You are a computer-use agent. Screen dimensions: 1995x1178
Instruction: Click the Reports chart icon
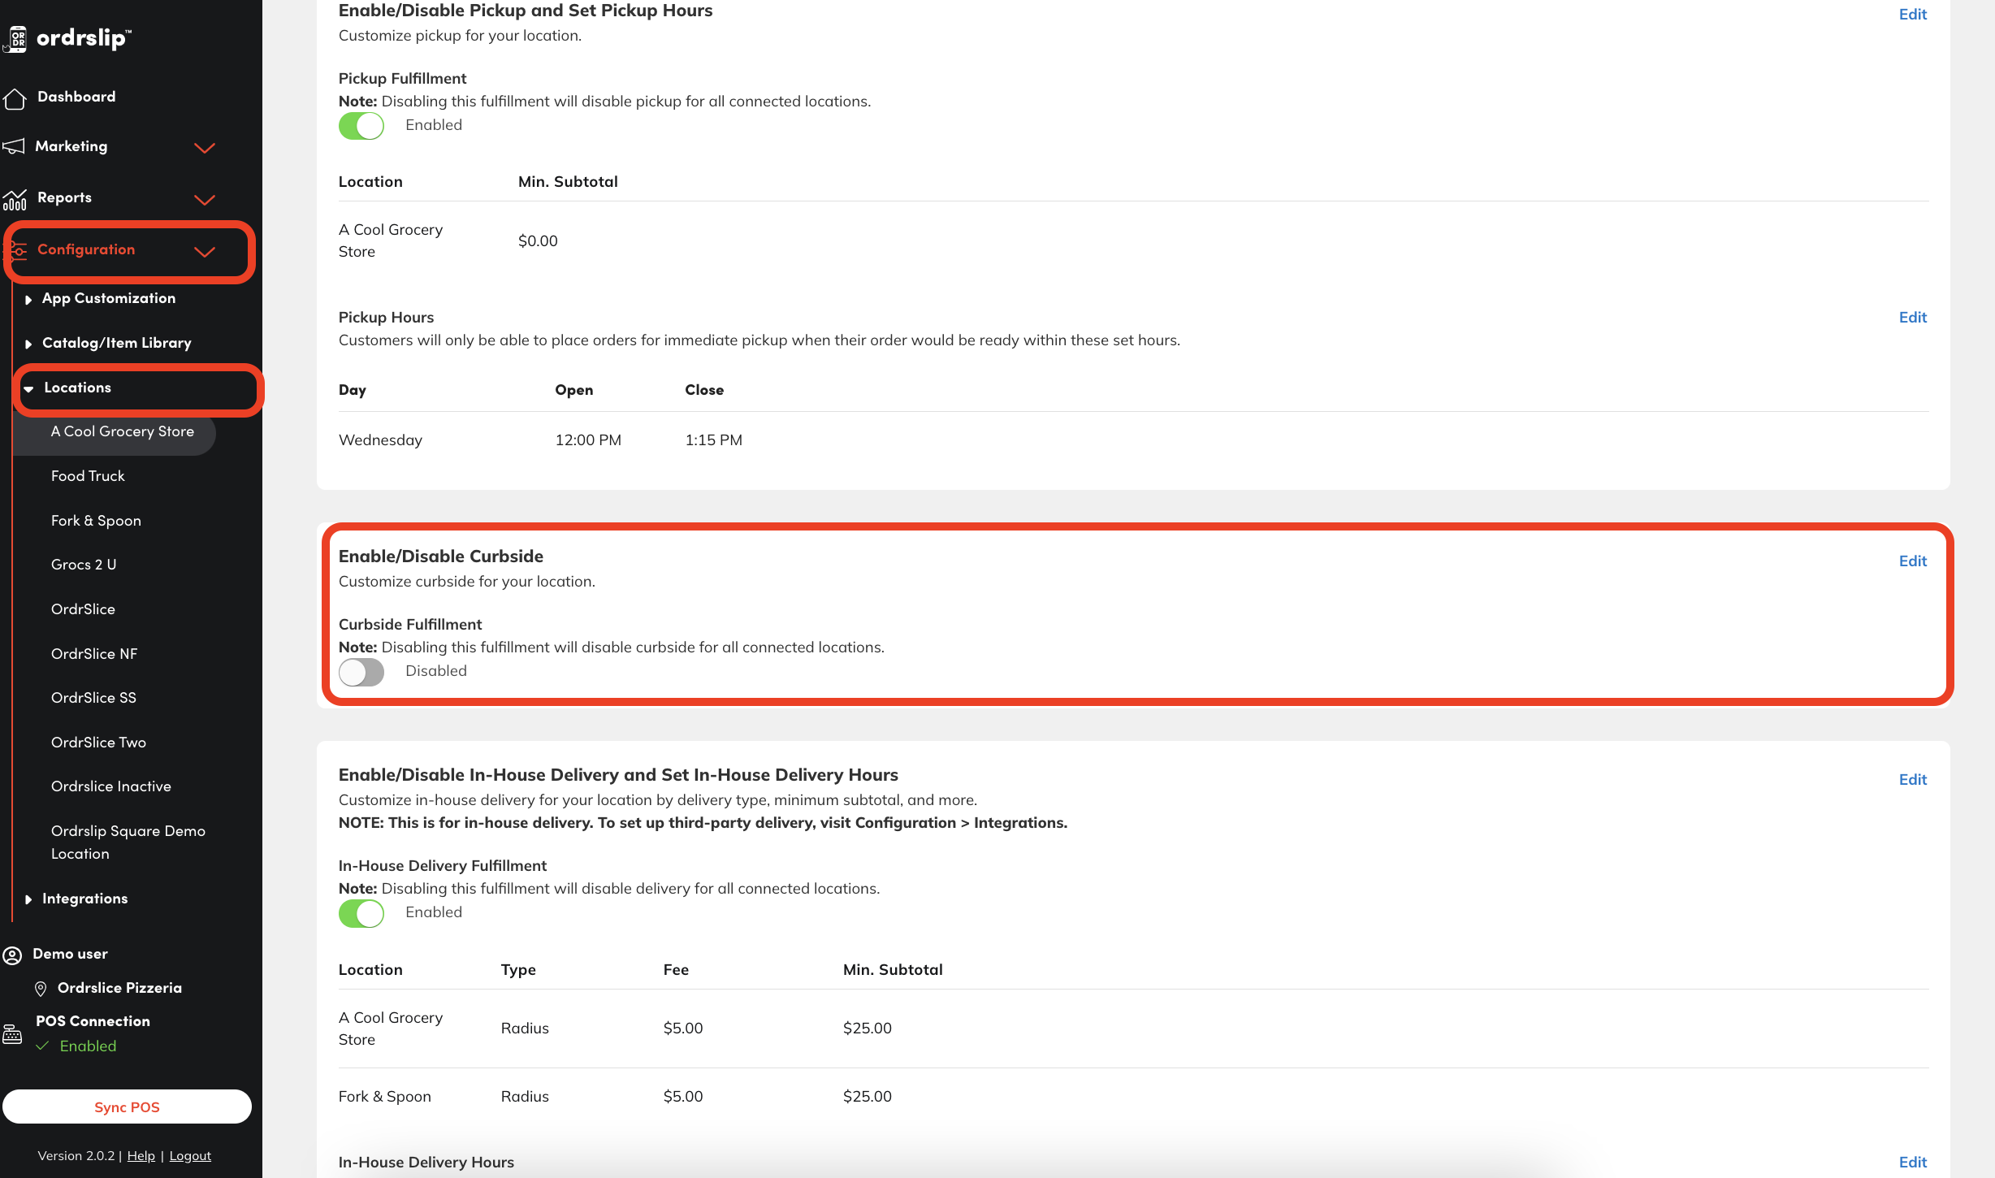click(15, 199)
